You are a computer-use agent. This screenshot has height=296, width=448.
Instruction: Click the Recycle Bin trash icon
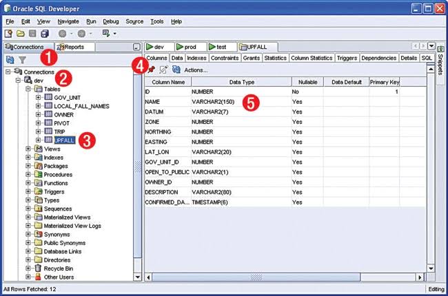[x=38, y=268]
